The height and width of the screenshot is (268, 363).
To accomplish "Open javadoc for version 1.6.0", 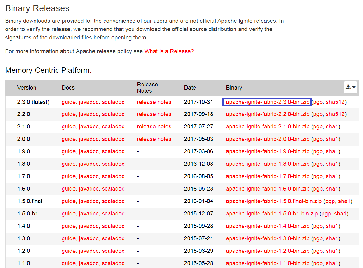I will point(89,189).
